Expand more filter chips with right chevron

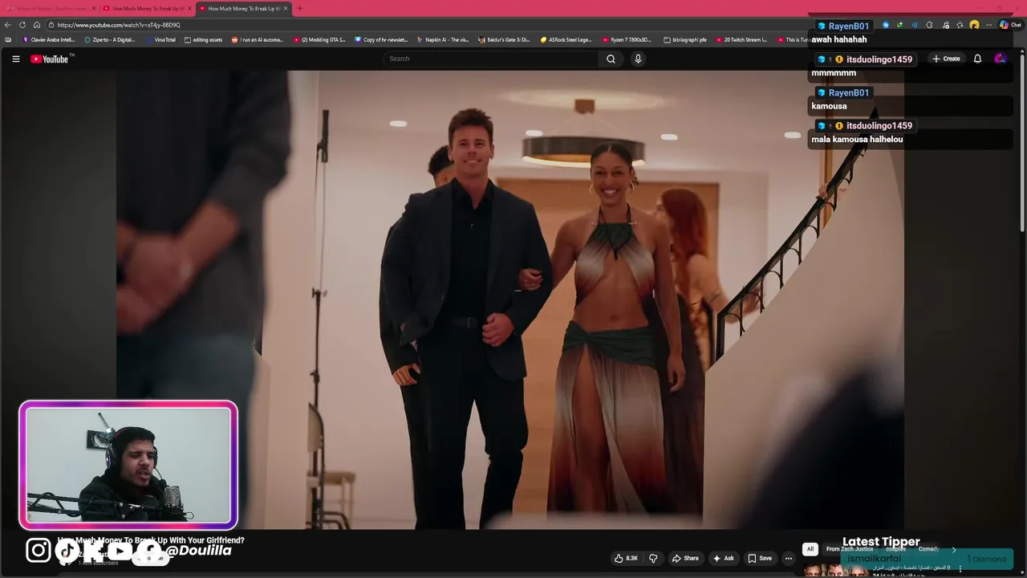coord(953,549)
